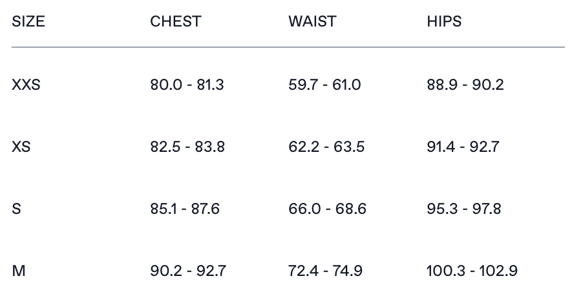Click S waist value 66.0 - 68.6
The image size is (583, 296).
pos(327,209)
